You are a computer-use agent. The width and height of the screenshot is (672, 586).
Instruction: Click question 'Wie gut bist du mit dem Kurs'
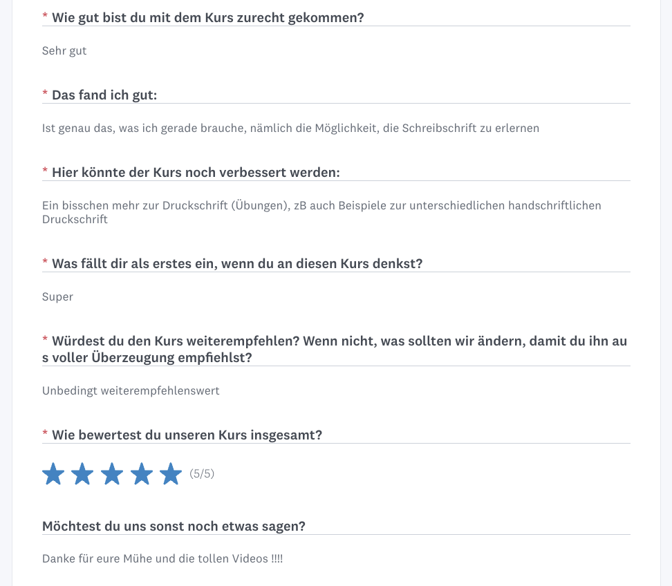207,17
